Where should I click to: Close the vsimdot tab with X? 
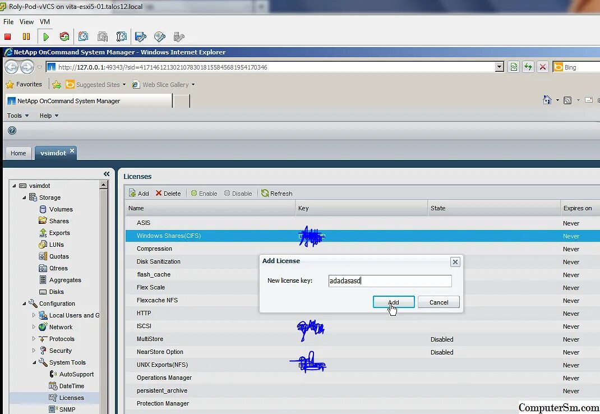(72, 150)
